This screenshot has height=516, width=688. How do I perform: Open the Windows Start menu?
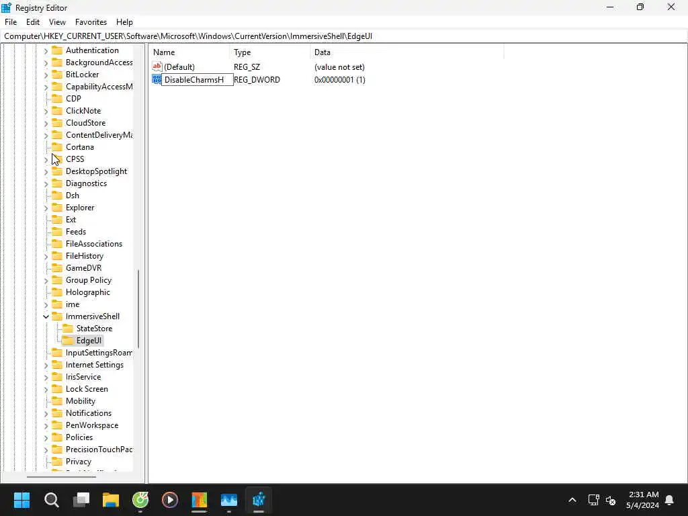pos(21,500)
